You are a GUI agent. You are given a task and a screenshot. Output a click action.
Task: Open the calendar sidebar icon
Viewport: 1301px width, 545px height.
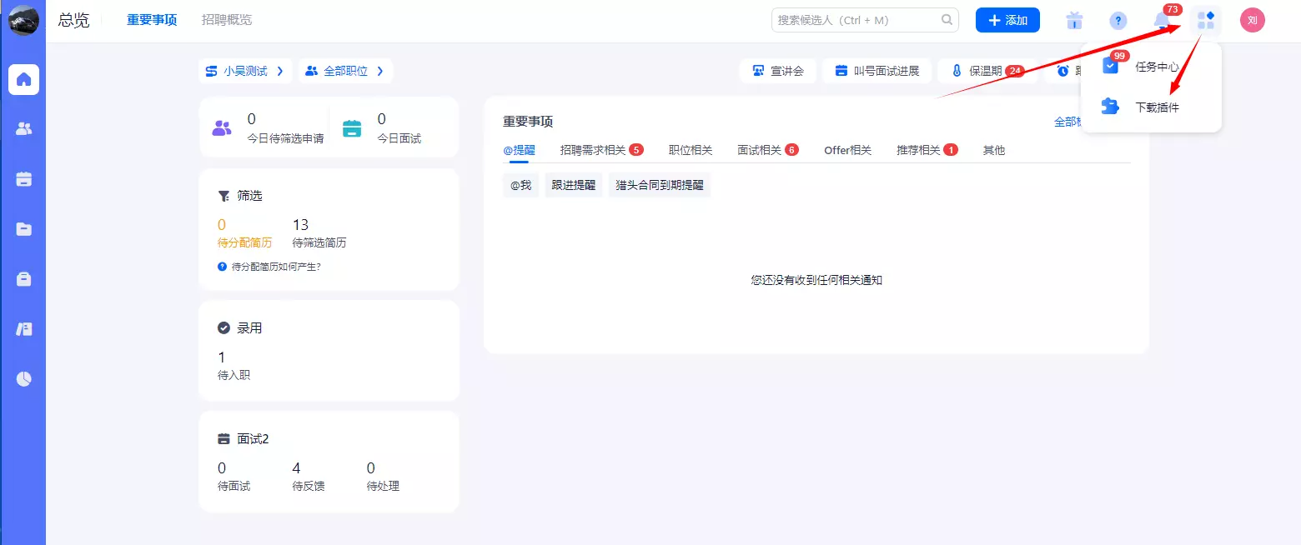coord(23,179)
